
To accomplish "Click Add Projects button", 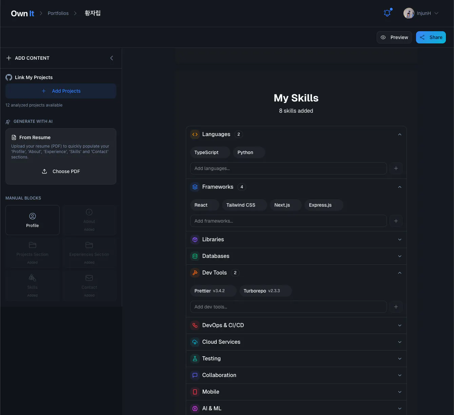I will tap(61, 91).
